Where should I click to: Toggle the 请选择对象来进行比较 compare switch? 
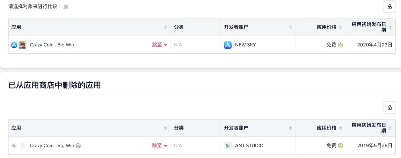click(64, 7)
